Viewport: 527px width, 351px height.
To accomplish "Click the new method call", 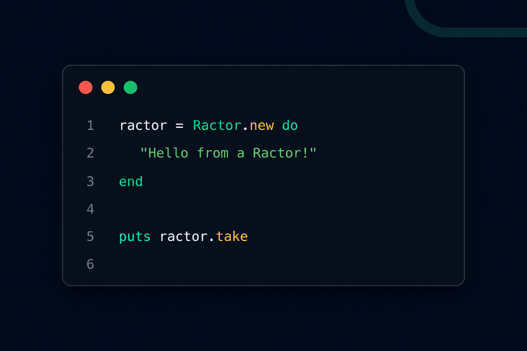I will [262, 126].
